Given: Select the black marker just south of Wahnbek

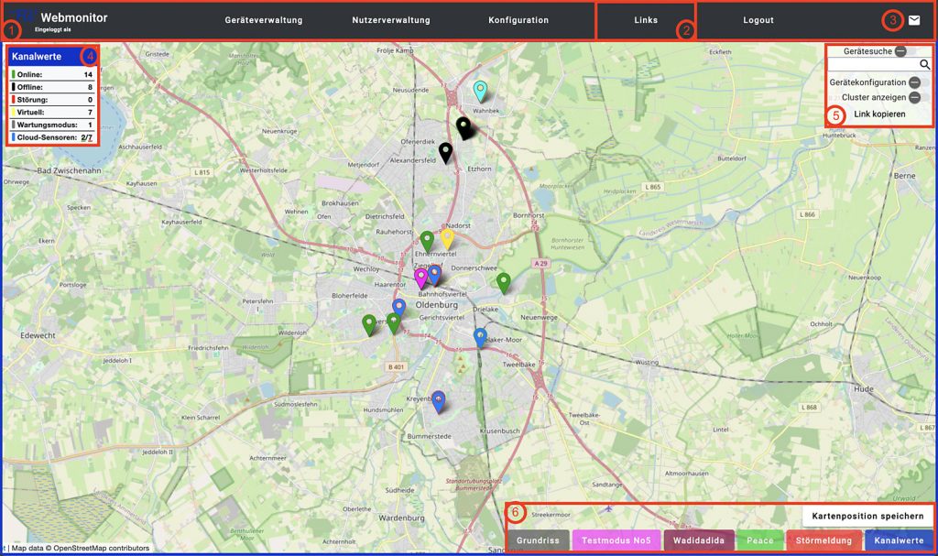Looking at the screenshot, I should point(464,128).
